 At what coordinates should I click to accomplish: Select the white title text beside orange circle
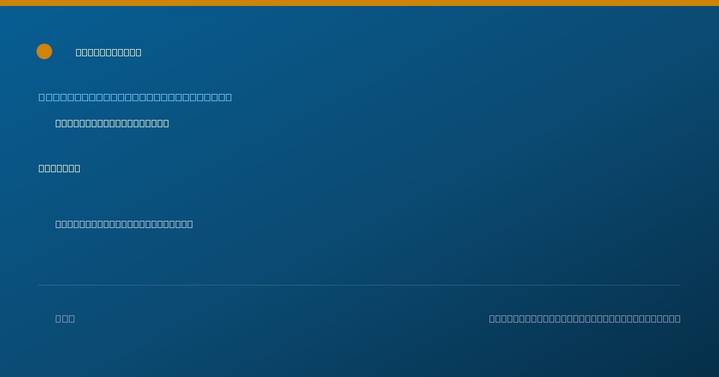[x=108, y=53]
